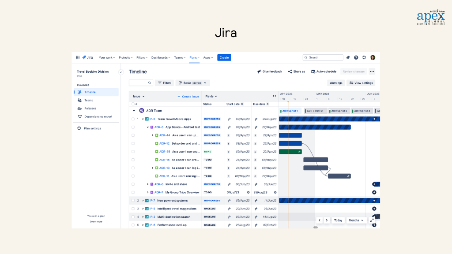Check the IP-3 Multi-destination search checkbox
Screen dimensions: 452x254
click(133, 217)
